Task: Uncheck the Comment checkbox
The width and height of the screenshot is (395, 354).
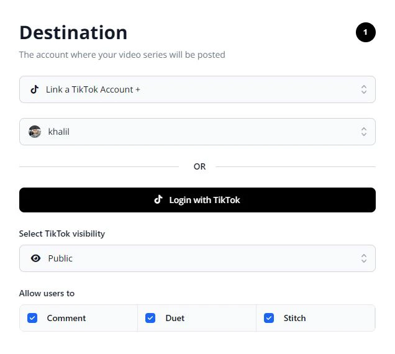Action: (33, 318)
